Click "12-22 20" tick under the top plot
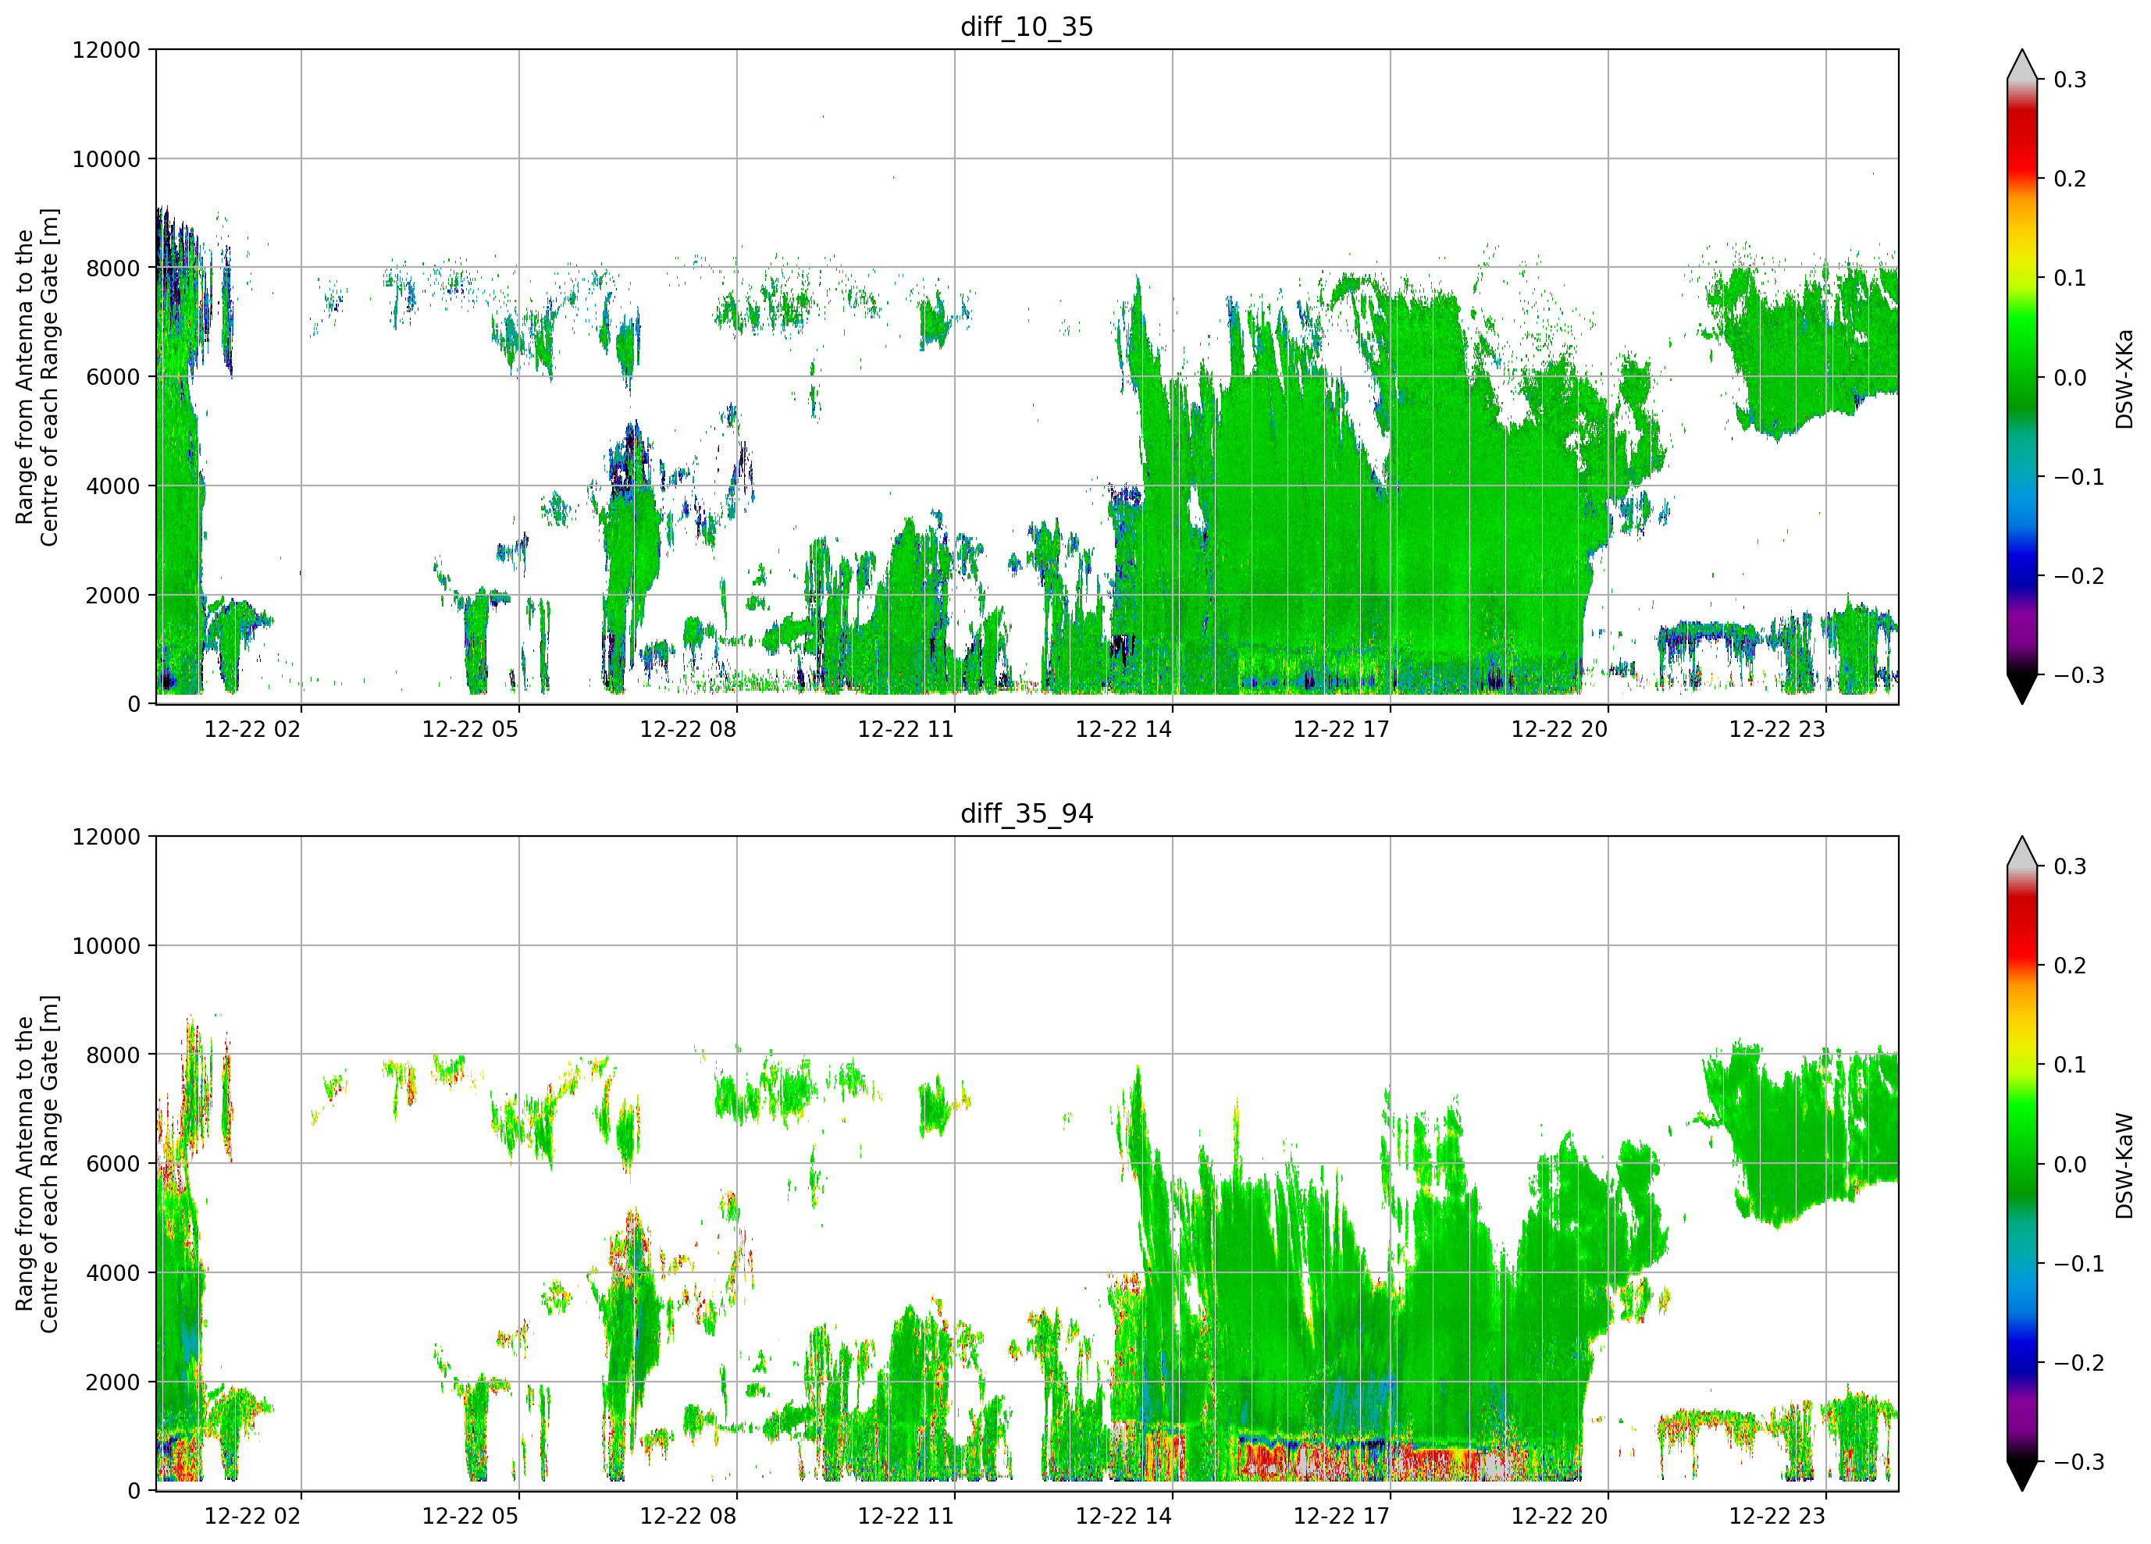Image resolution: width=2151 pixels, height=1544 pixels. (x=1559, y=729)
